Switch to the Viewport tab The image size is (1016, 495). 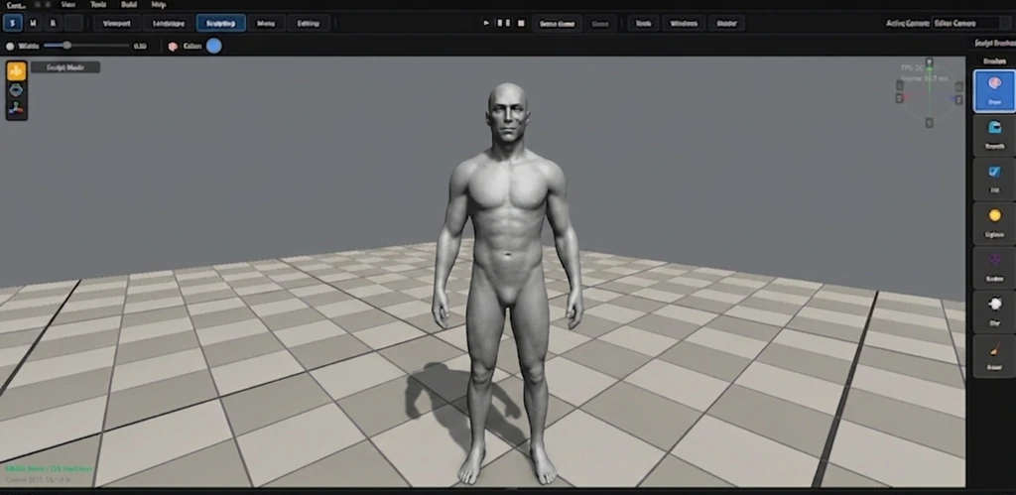click(x=117, y=24)
